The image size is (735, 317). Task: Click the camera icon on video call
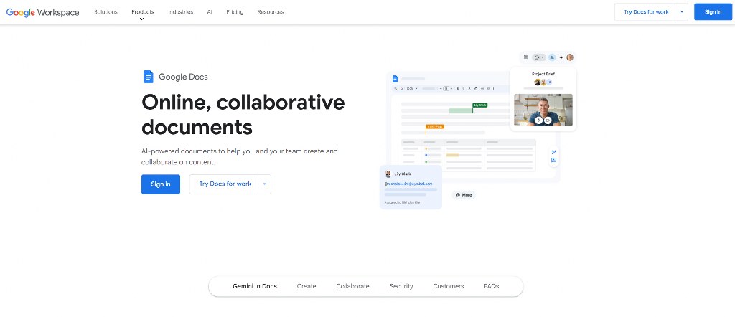click(x=548, y=120)
